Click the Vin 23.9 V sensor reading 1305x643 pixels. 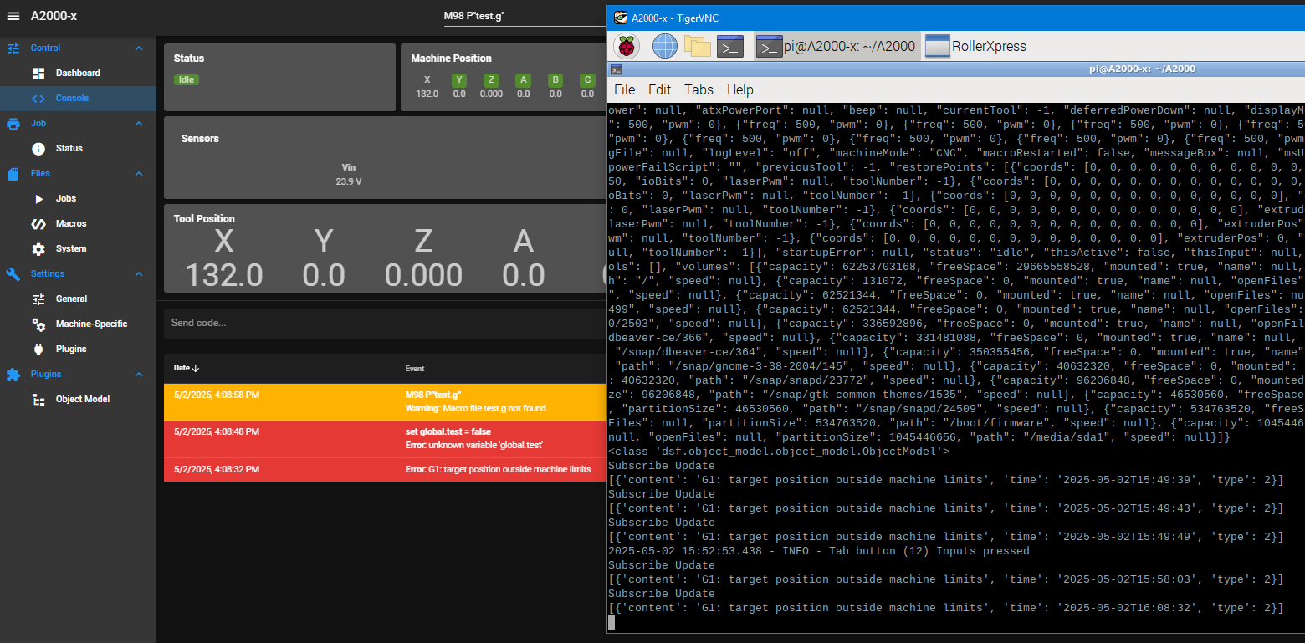tap(349, 174)
